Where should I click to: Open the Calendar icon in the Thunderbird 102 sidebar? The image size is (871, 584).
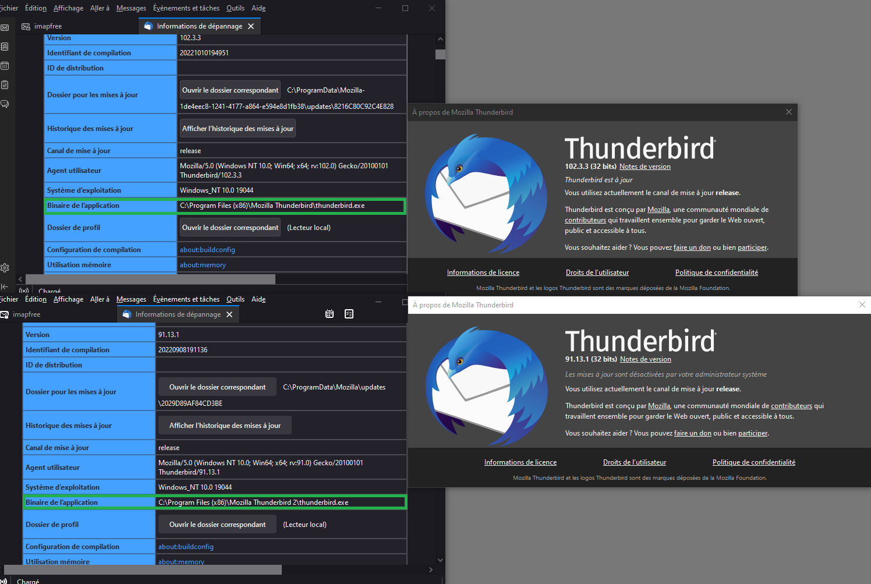pyautogui.click(x=5, y=66)
